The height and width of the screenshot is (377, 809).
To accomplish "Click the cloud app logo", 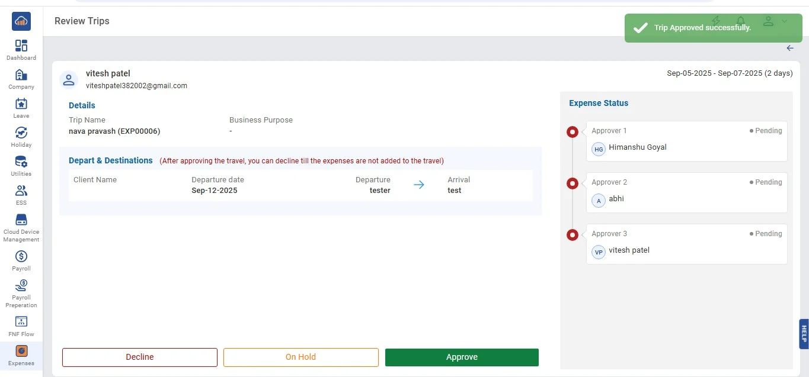I will (21, 21).
